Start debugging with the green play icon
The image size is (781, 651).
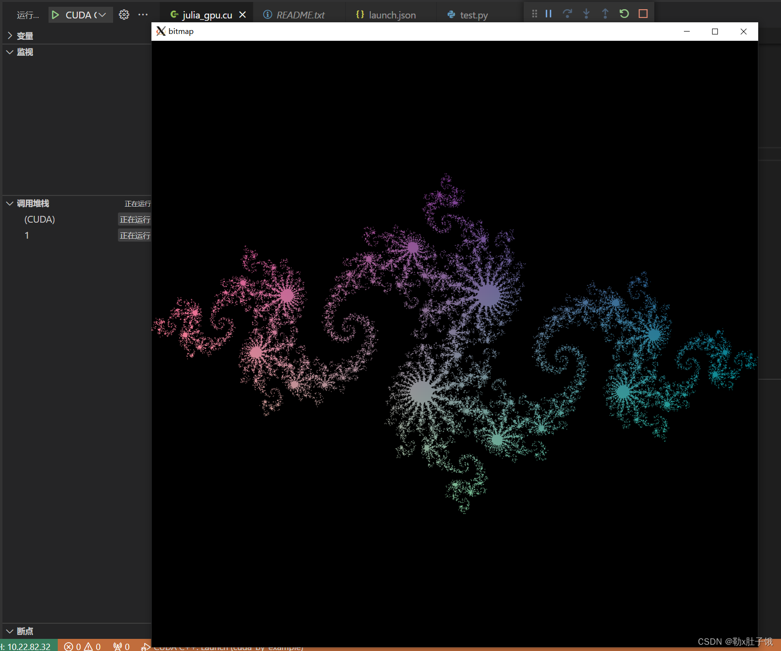click(55, 15)
